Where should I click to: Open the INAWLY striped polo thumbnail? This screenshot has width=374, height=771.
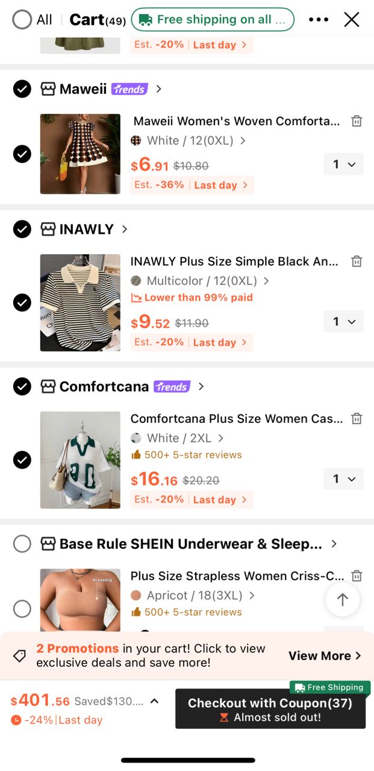pos(80,302)
